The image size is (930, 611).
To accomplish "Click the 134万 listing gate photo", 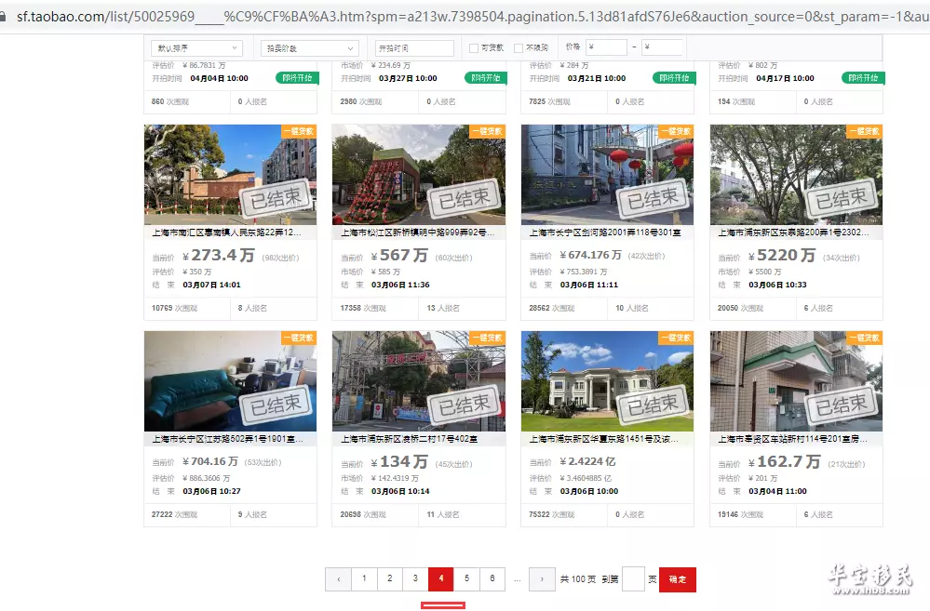I will click(419, 381).
